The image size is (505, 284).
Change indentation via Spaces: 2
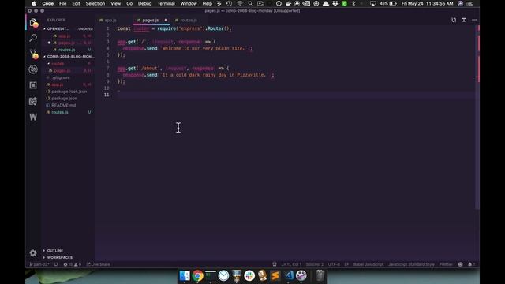point(315,264)
